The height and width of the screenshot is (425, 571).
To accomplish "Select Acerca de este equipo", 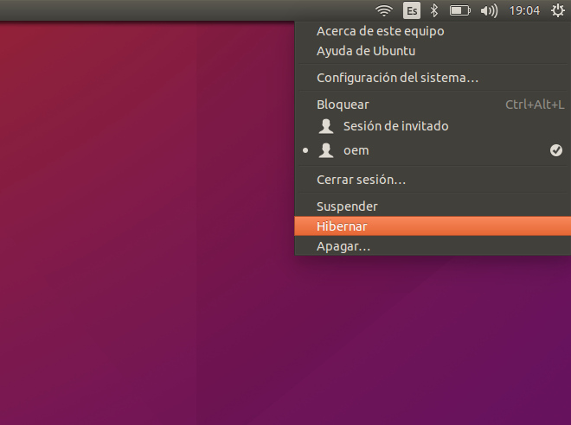I will pyautogui.click(x=380, y=31).
